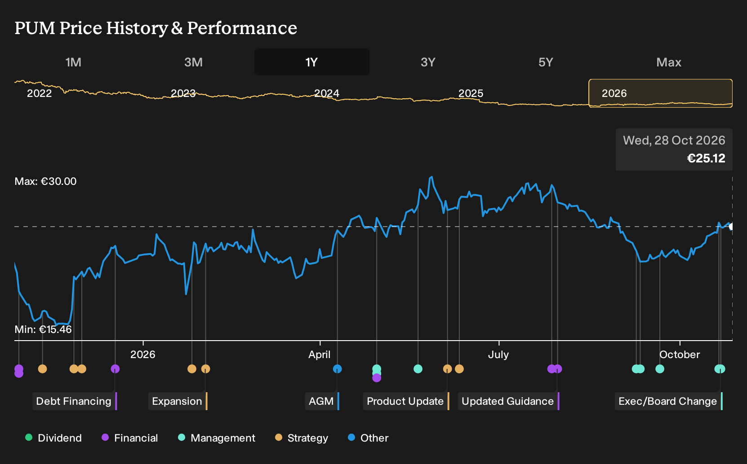Click the Max: €30.00 label

(x=45, y=181)
